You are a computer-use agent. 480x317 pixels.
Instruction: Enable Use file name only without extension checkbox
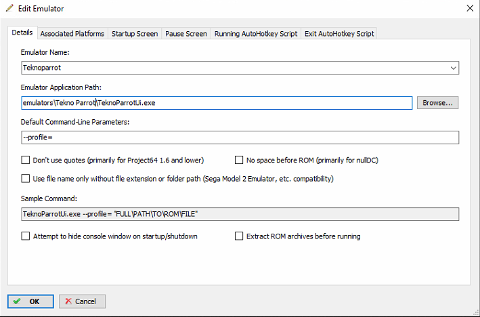click(x=26, y=179)
